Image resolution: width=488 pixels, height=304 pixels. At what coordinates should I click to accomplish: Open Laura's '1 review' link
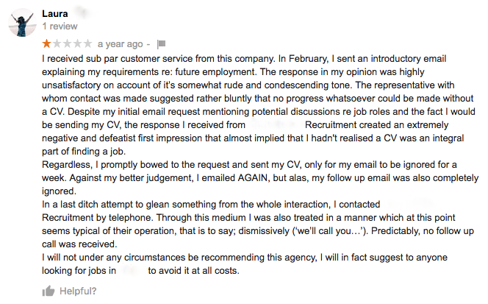(60, 26)
